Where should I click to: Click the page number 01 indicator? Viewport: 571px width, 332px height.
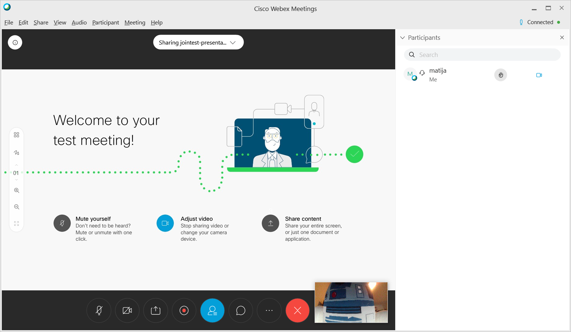coord(16,173)
